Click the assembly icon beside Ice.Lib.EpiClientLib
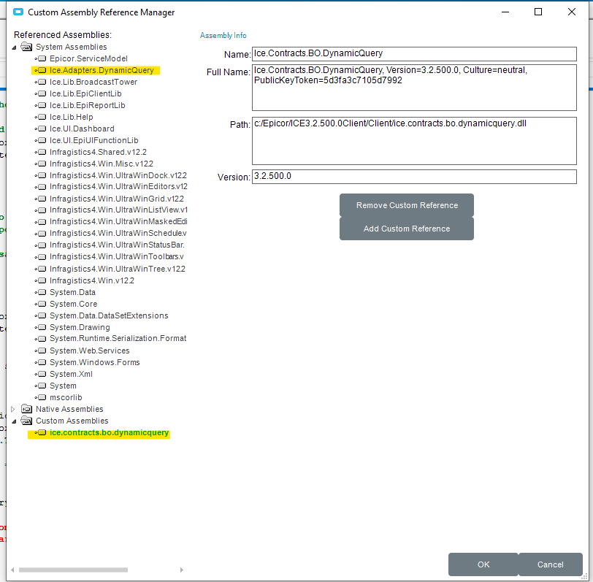The image size is (593, 582). click(x=41, y=93)
